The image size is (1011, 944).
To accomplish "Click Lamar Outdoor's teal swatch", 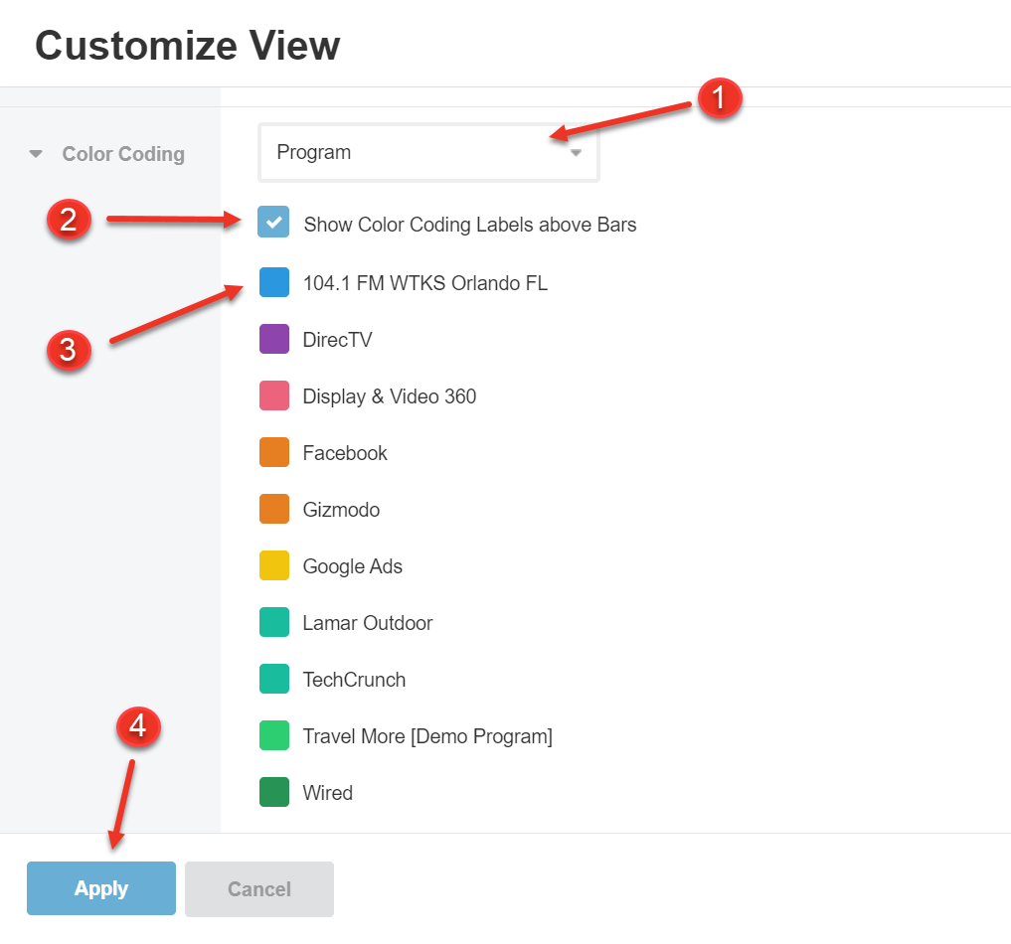I will [x=273, y=622].
